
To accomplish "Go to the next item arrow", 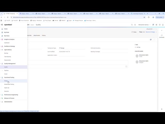I will click(x=156, y=29).
